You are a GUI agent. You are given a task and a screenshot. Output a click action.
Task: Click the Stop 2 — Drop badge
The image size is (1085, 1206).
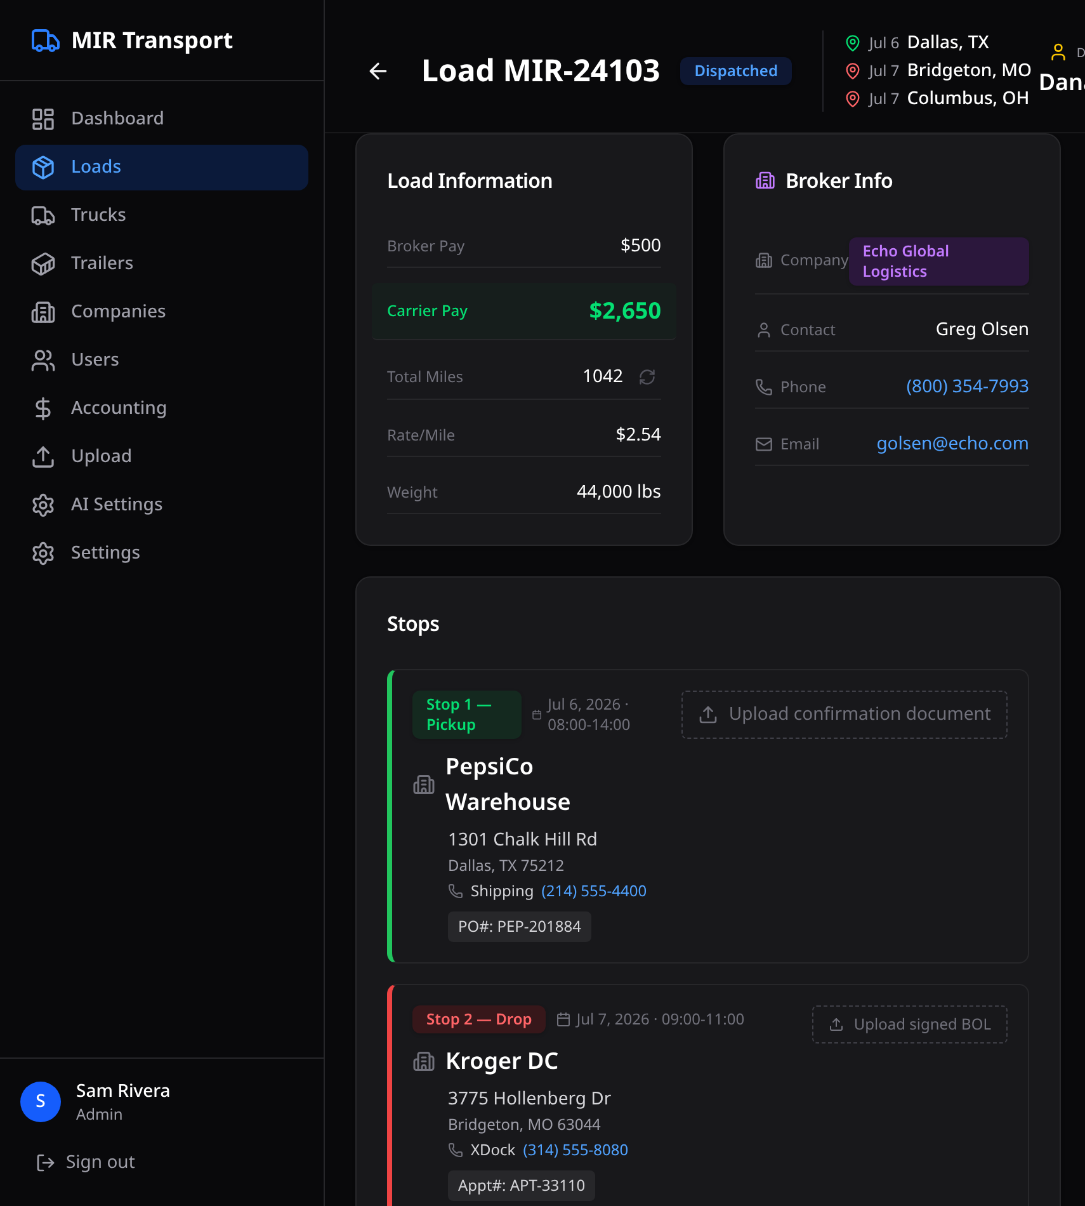(x=479, y=1019)
